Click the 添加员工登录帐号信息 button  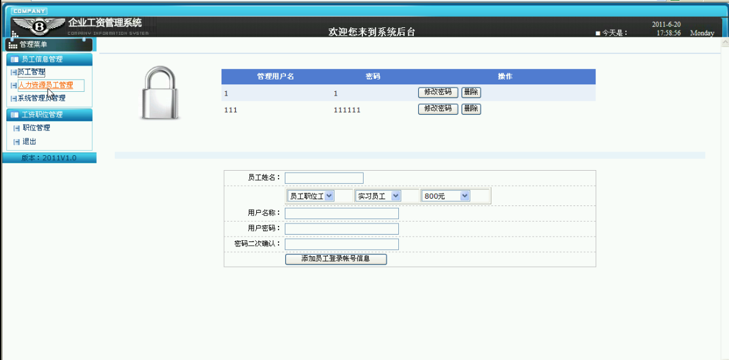[336, 259]
